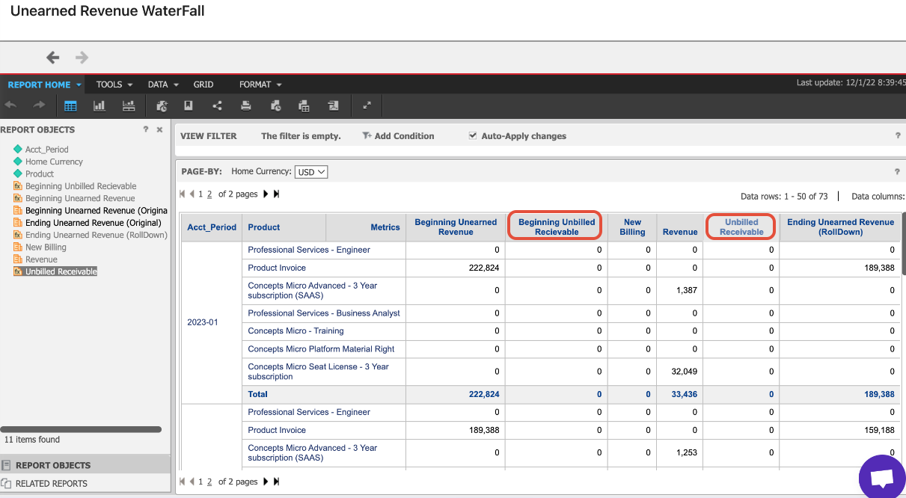Close the Report Objects panel
This screenshot has width=906, height=498.
159,129
